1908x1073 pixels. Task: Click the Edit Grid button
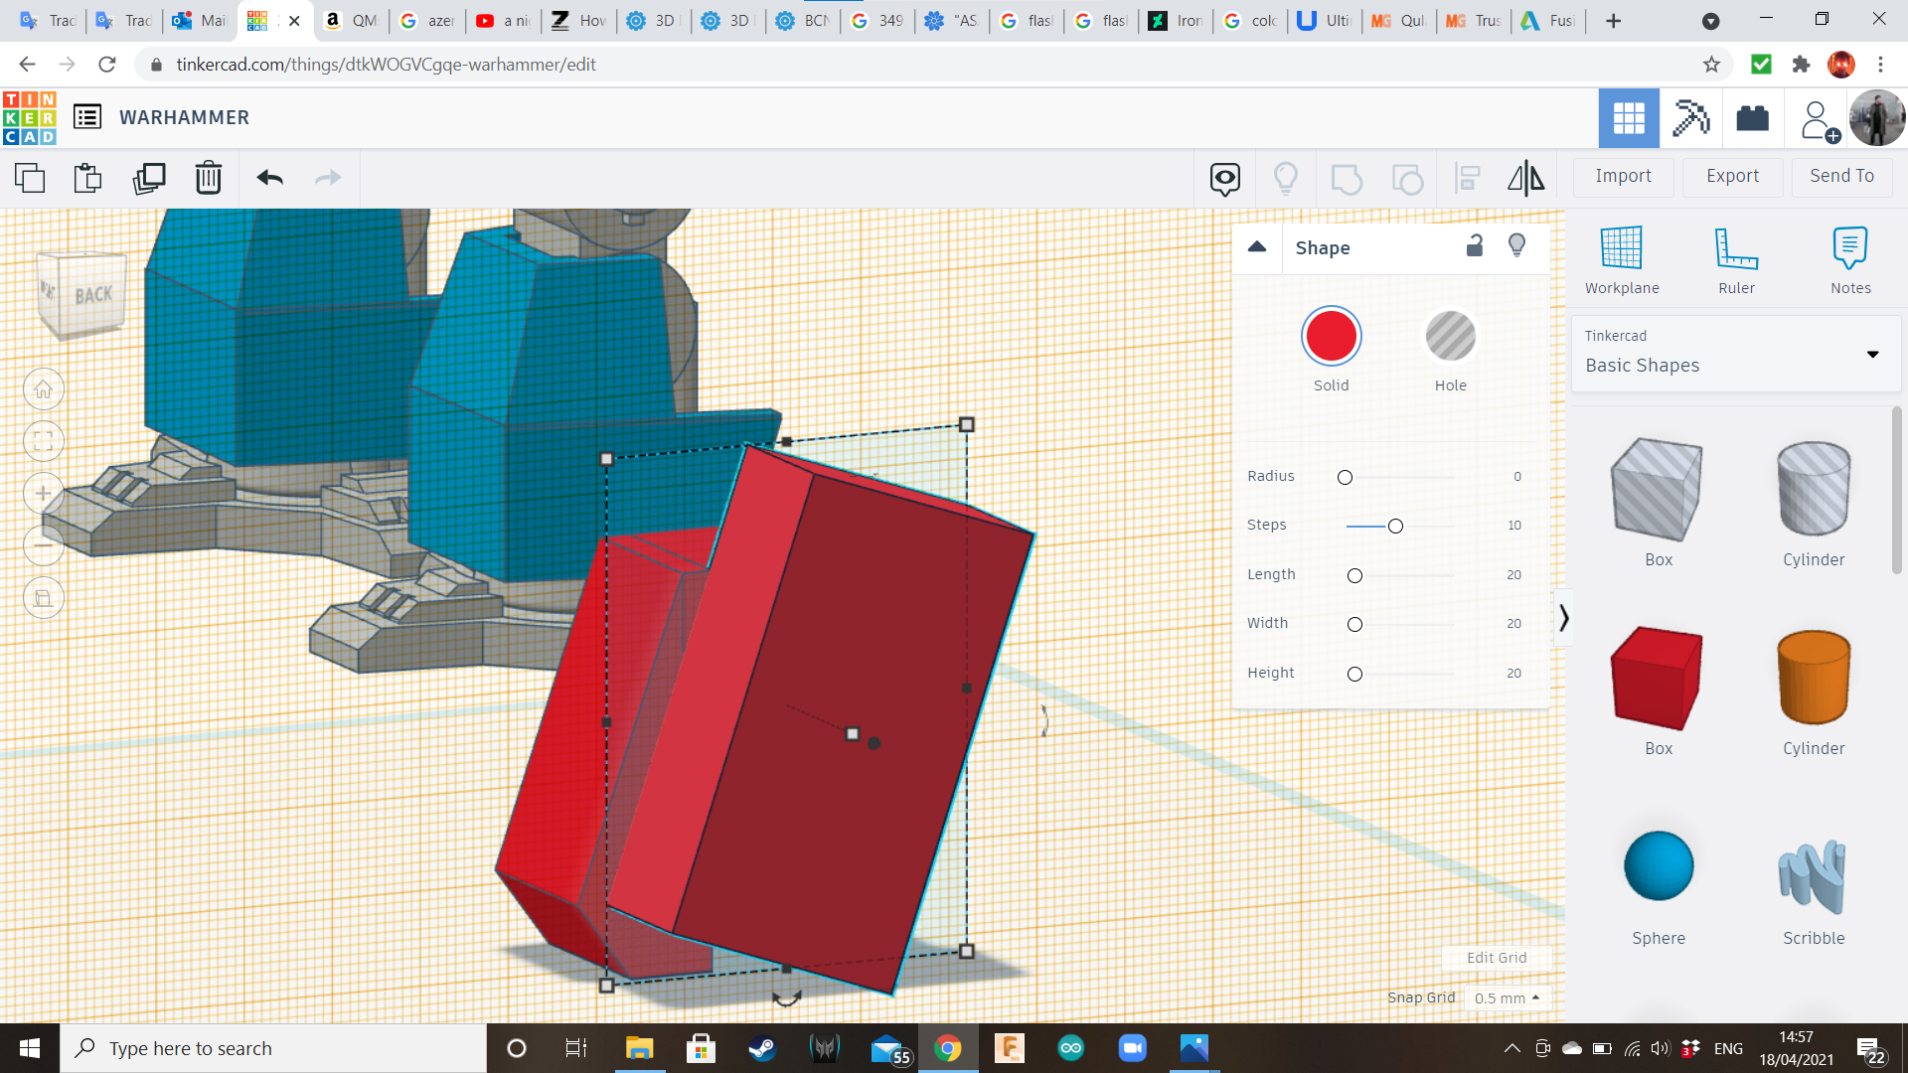click(1497, 958)
